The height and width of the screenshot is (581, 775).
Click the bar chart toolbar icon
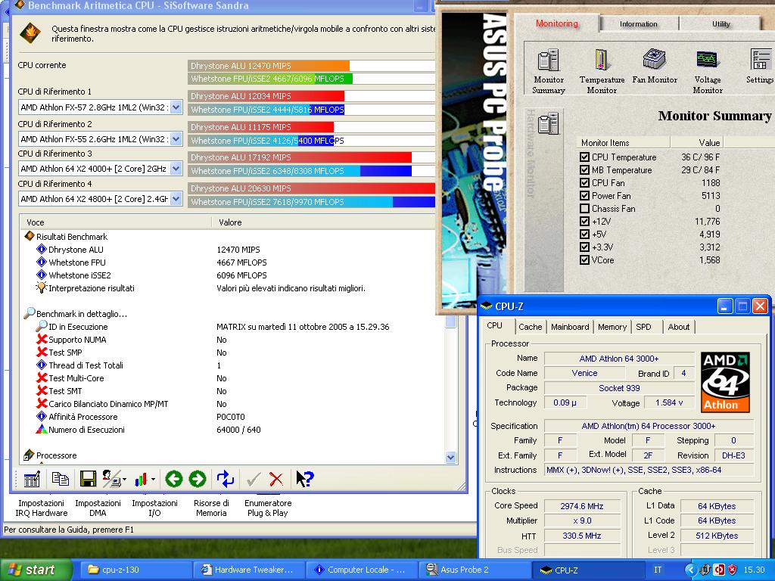tap(141, 479)
